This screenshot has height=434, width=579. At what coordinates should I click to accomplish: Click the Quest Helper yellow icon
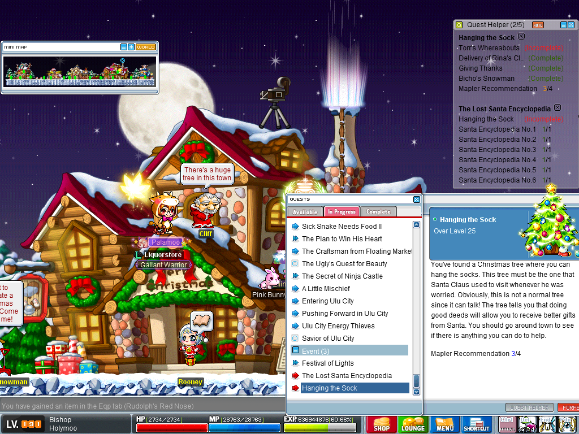click(459, 25)
